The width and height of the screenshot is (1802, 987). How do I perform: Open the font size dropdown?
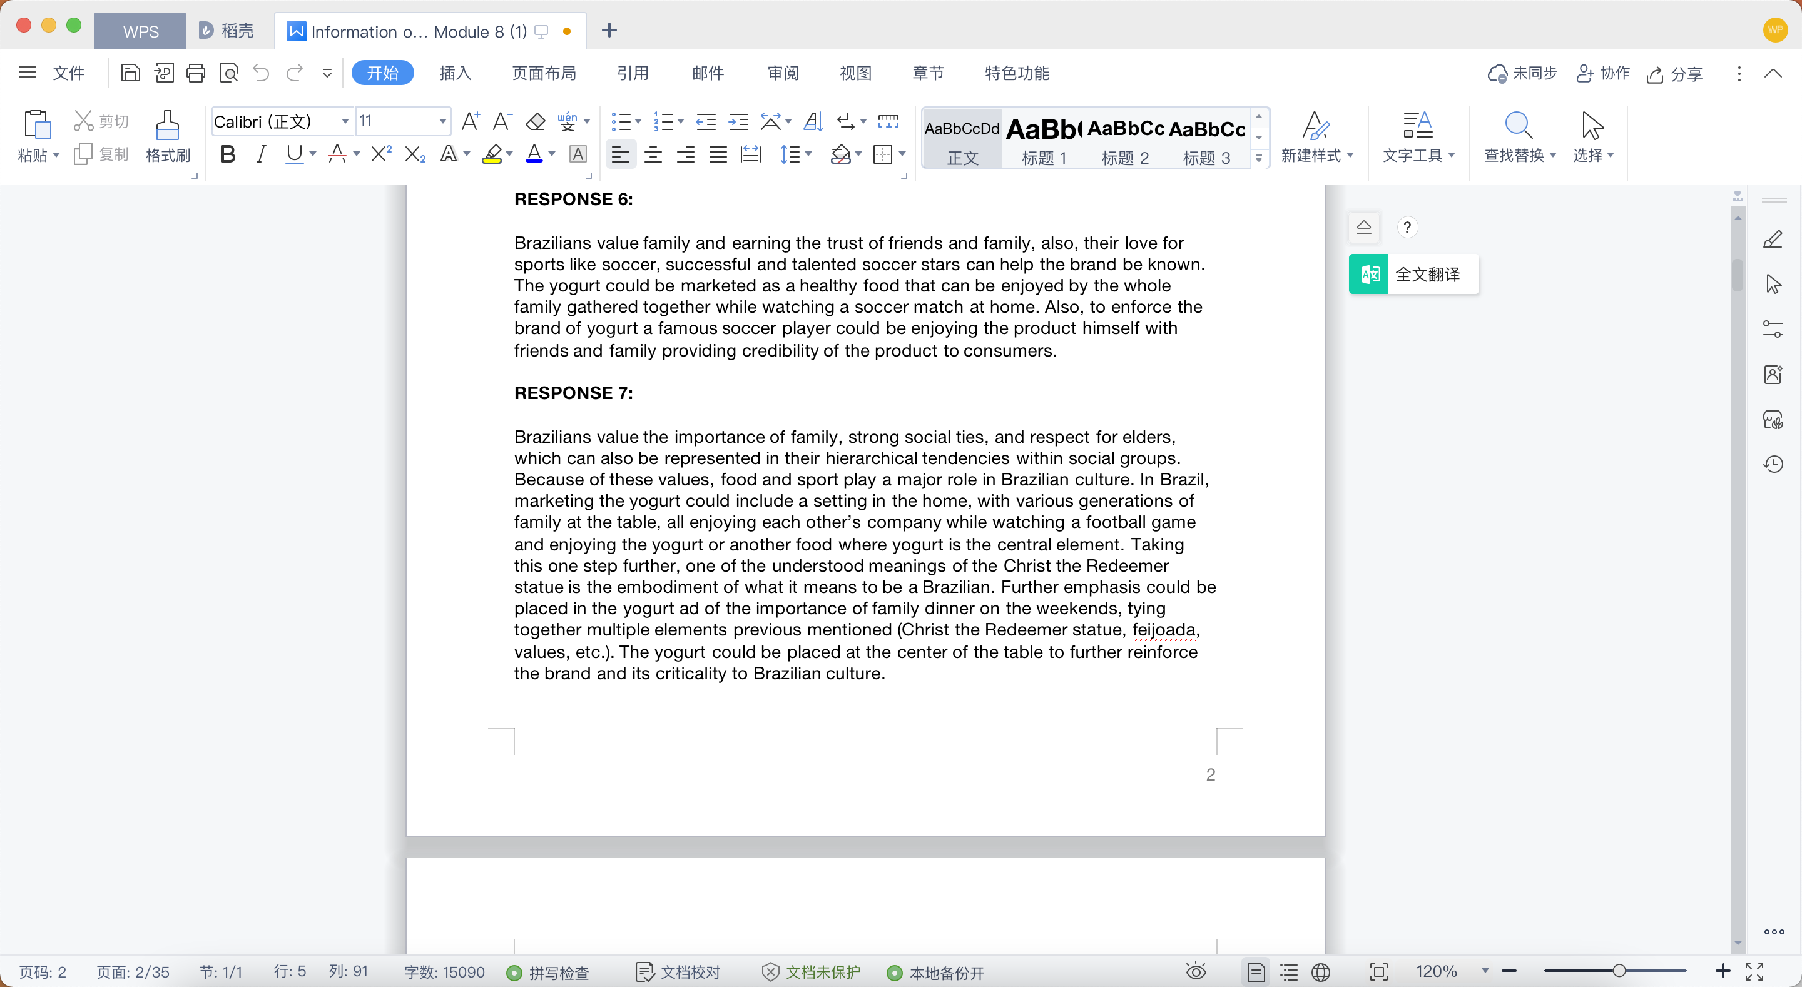[442, 121]
